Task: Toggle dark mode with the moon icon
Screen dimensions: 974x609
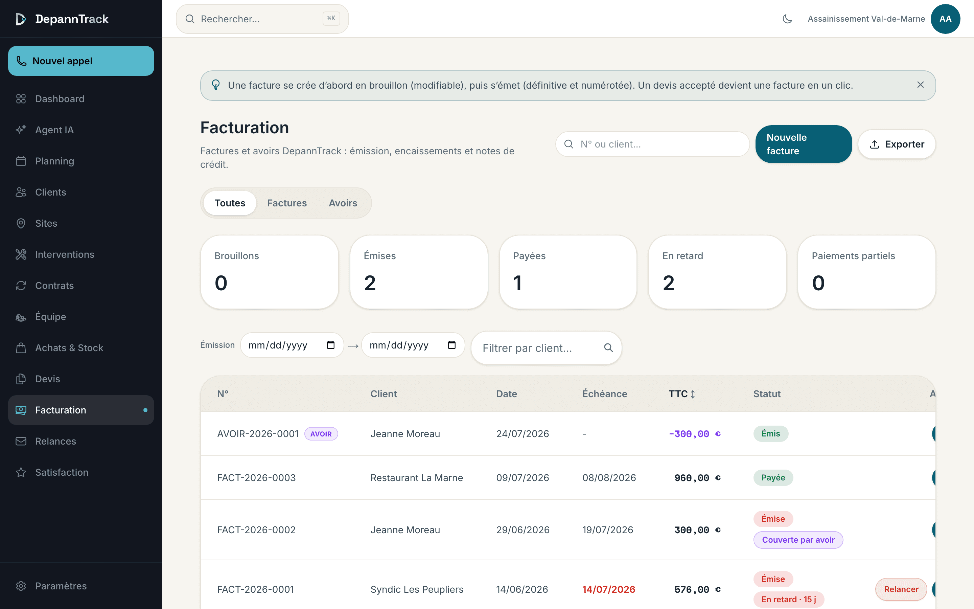Action: (x=787, y=19)
